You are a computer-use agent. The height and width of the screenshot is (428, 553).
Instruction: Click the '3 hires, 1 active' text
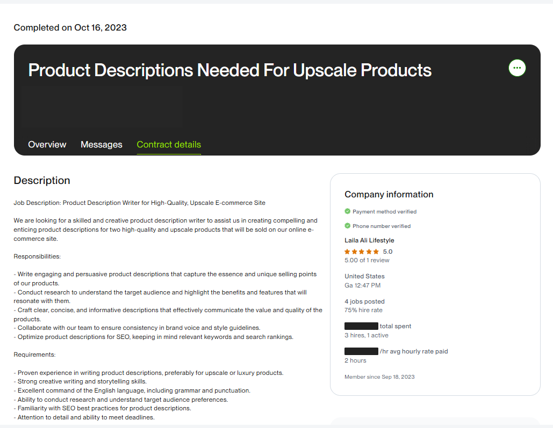click(x=366, y=335)
